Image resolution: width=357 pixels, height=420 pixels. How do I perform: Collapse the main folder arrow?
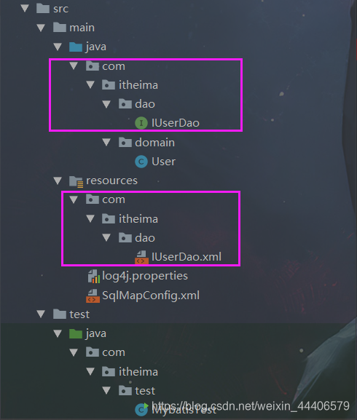point(41,28)
